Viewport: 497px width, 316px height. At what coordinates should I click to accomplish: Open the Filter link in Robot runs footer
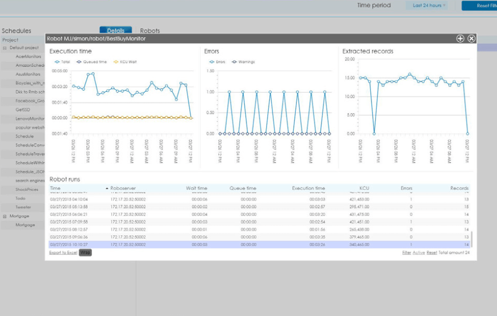[406, 252]
